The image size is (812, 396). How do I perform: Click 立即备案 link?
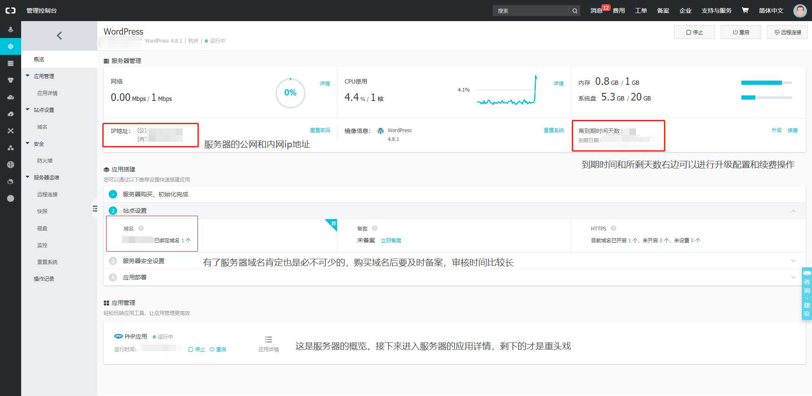(391, 241)
